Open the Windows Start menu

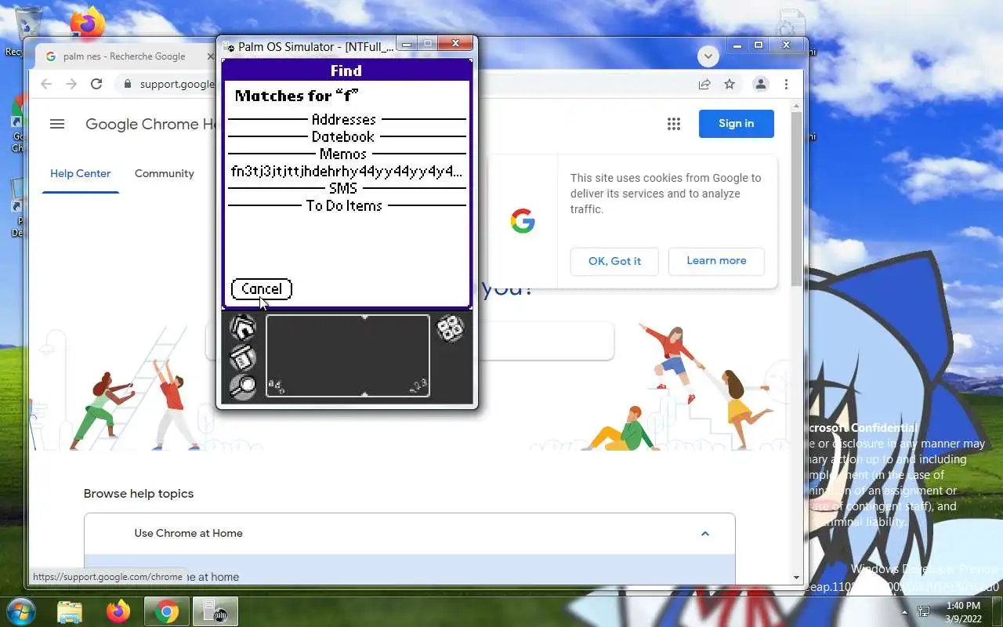click(x=20, y=611)
